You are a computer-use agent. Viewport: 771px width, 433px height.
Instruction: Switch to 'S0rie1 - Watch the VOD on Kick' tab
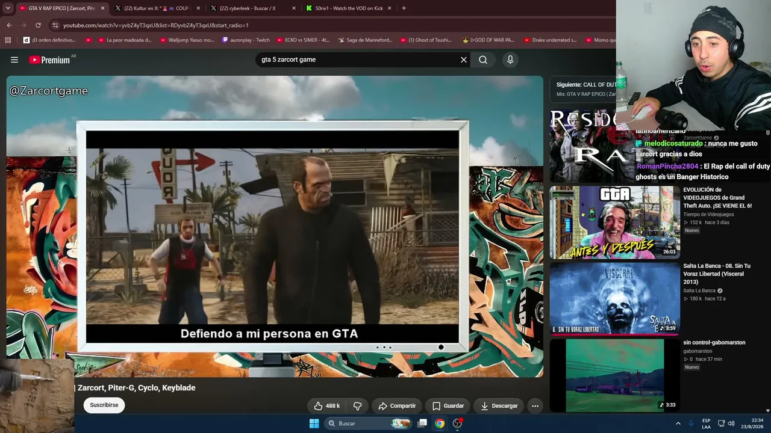(x=349, y=8)
